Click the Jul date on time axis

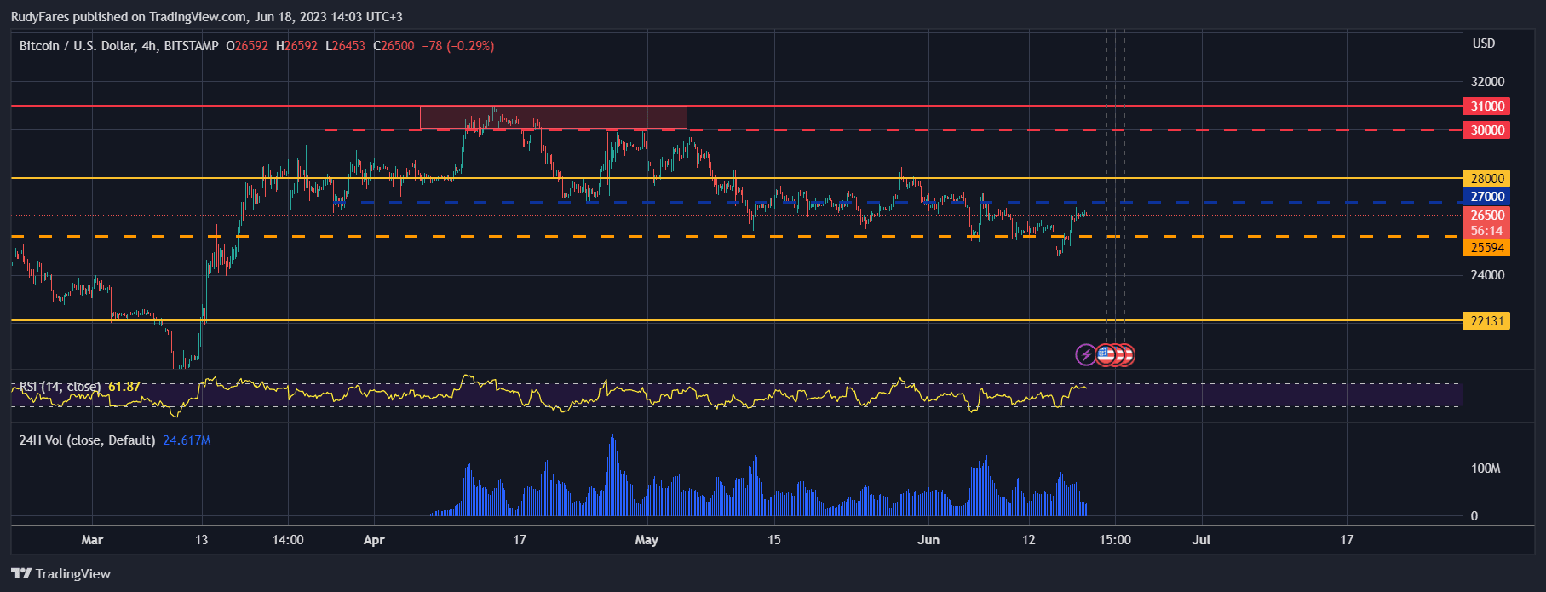[1201, 540]
